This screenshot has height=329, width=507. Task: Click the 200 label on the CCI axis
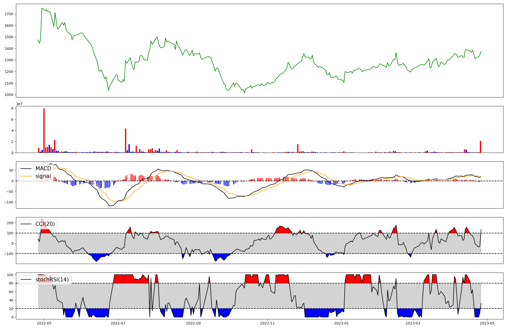pyautogui.click(x=10, y=223)
